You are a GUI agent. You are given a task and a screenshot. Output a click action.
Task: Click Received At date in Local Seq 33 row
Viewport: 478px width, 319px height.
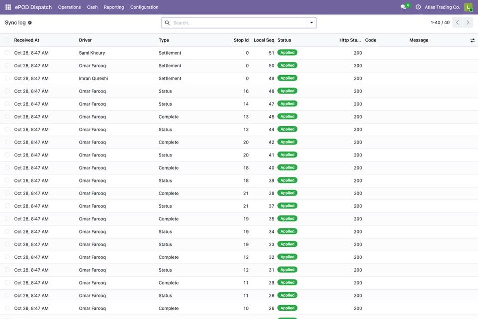(31, 244)
